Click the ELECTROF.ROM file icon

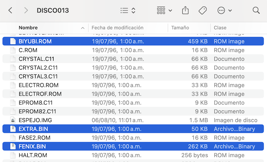(x=13, y=94)
